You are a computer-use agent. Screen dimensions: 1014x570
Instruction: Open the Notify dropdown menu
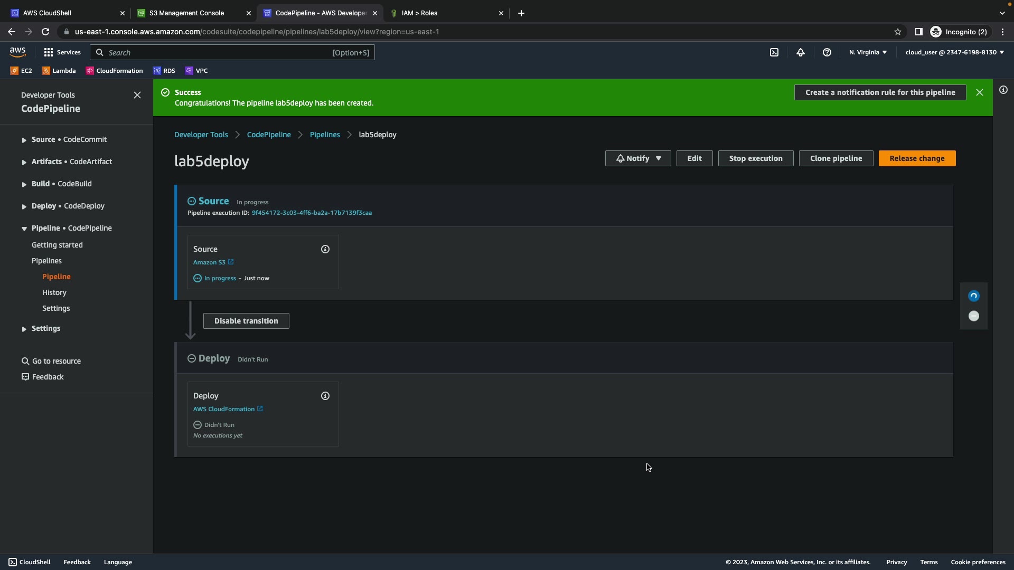click(x=638, y=158)
